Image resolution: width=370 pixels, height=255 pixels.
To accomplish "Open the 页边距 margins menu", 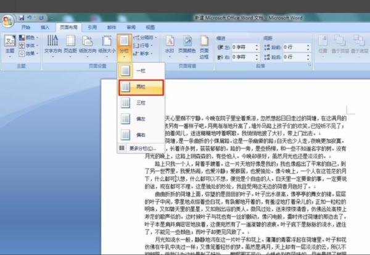I will (70, 46).
